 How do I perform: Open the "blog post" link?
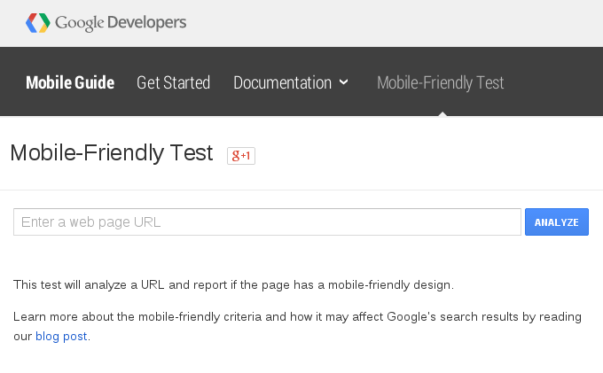point(61,337)
